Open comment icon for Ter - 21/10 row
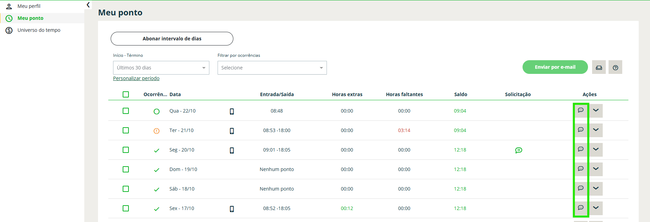Viewport: 650px width, 222px height. (x=580, y=130)
